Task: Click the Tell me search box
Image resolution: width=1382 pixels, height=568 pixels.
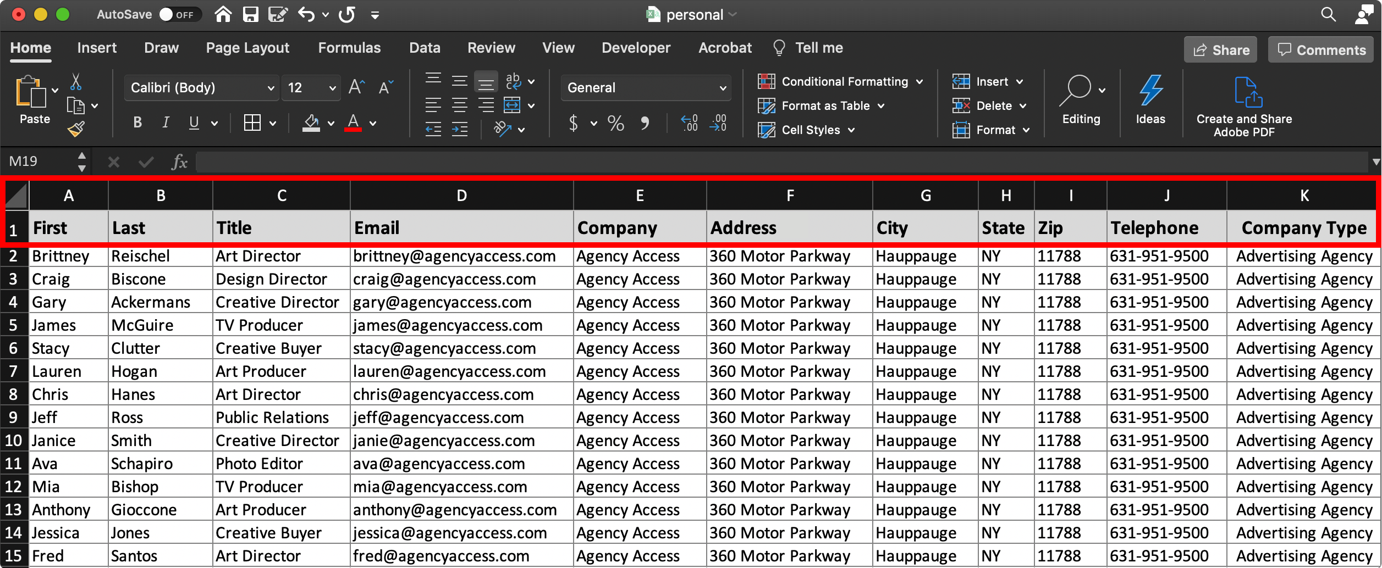Action: [807, 48]
